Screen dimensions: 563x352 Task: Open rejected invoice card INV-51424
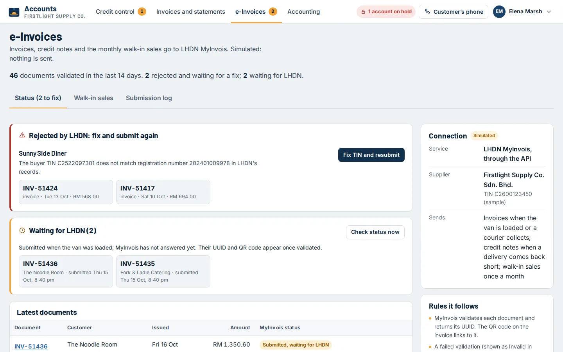coord(66,192)
